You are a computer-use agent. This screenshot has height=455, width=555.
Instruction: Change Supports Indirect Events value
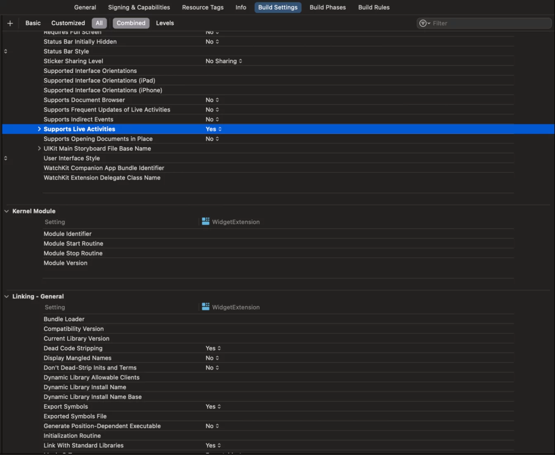212,119
